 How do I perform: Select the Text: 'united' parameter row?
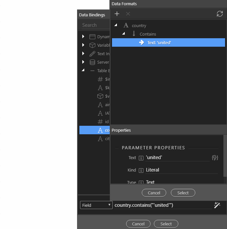click(x=168, y=42)
